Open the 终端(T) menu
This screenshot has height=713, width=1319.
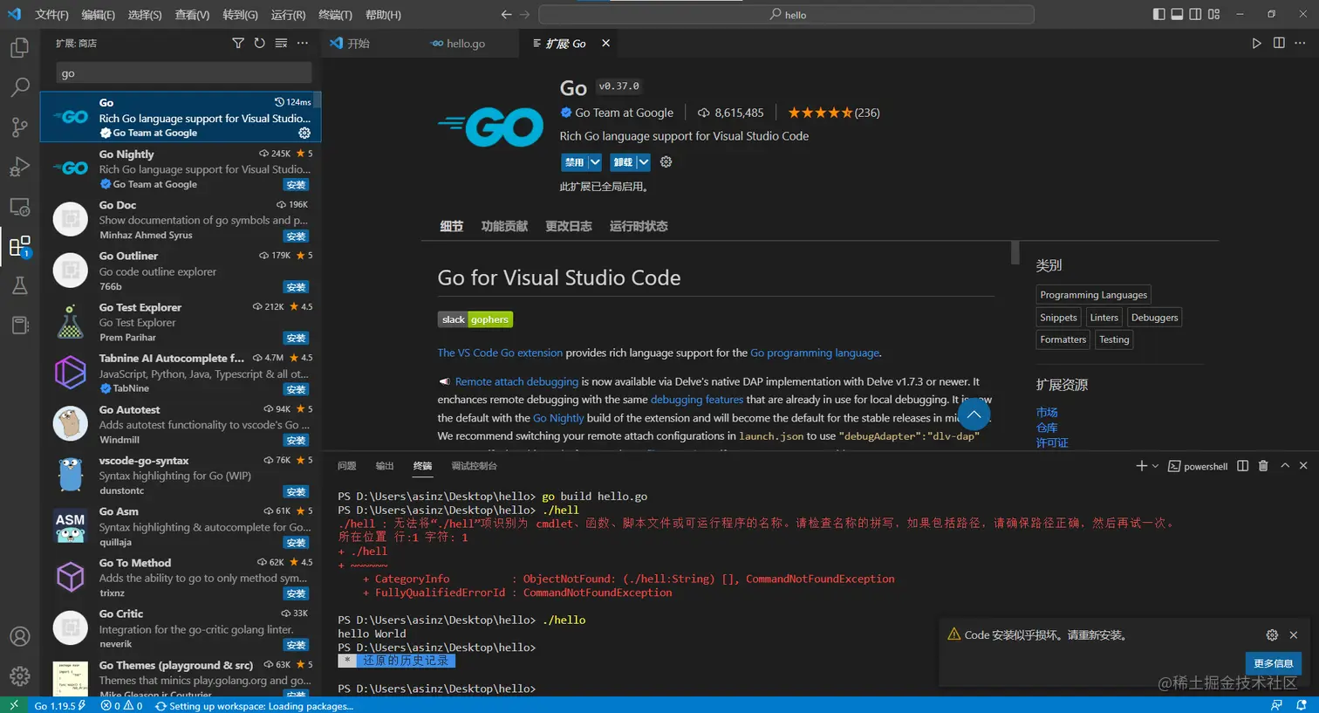[335, 15]
